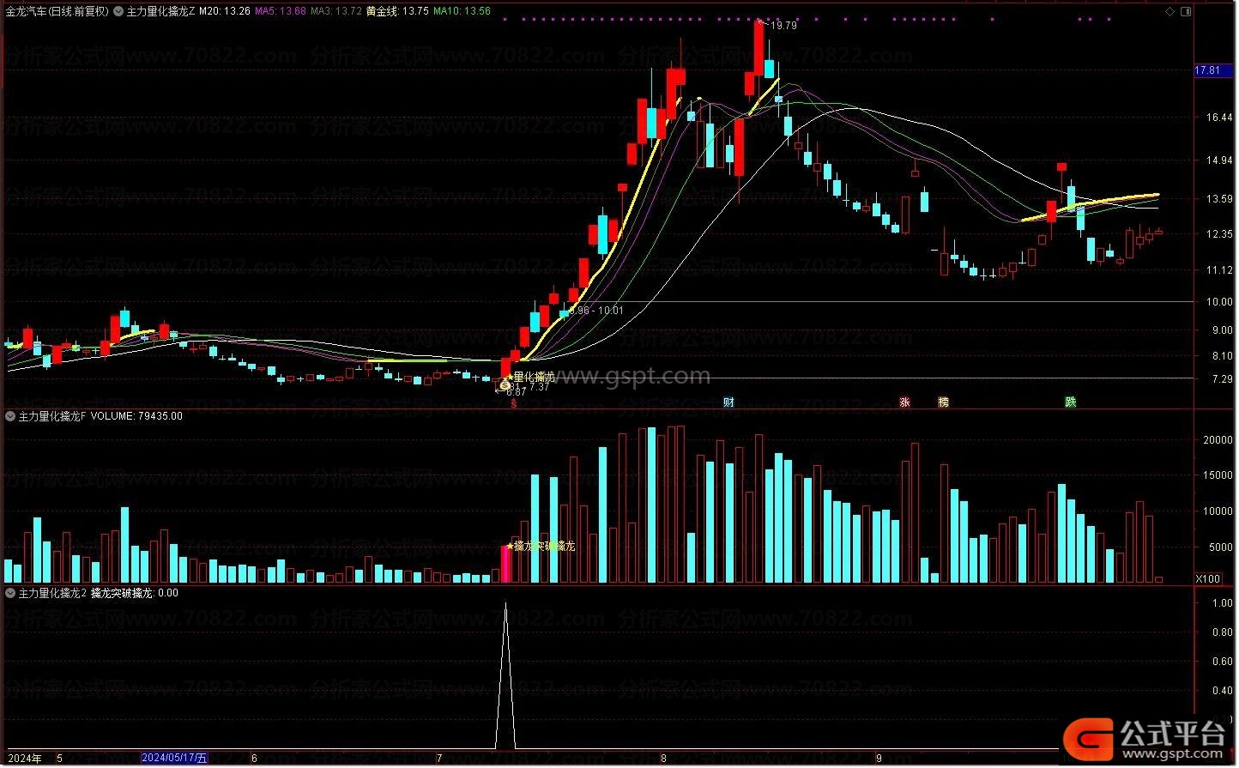Image resolution: width=1239 pixels, height=768 pixels.
Task: Click month 8 on time axis
Action: tap(663, 759)
